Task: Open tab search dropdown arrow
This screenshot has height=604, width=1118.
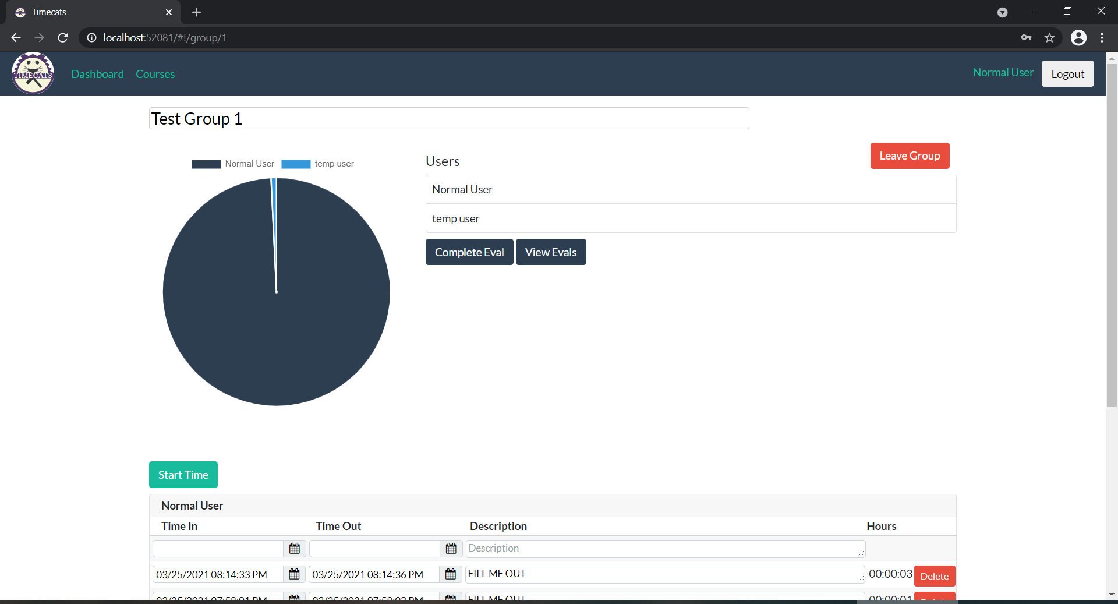Action: click(x=1002, y=12)
